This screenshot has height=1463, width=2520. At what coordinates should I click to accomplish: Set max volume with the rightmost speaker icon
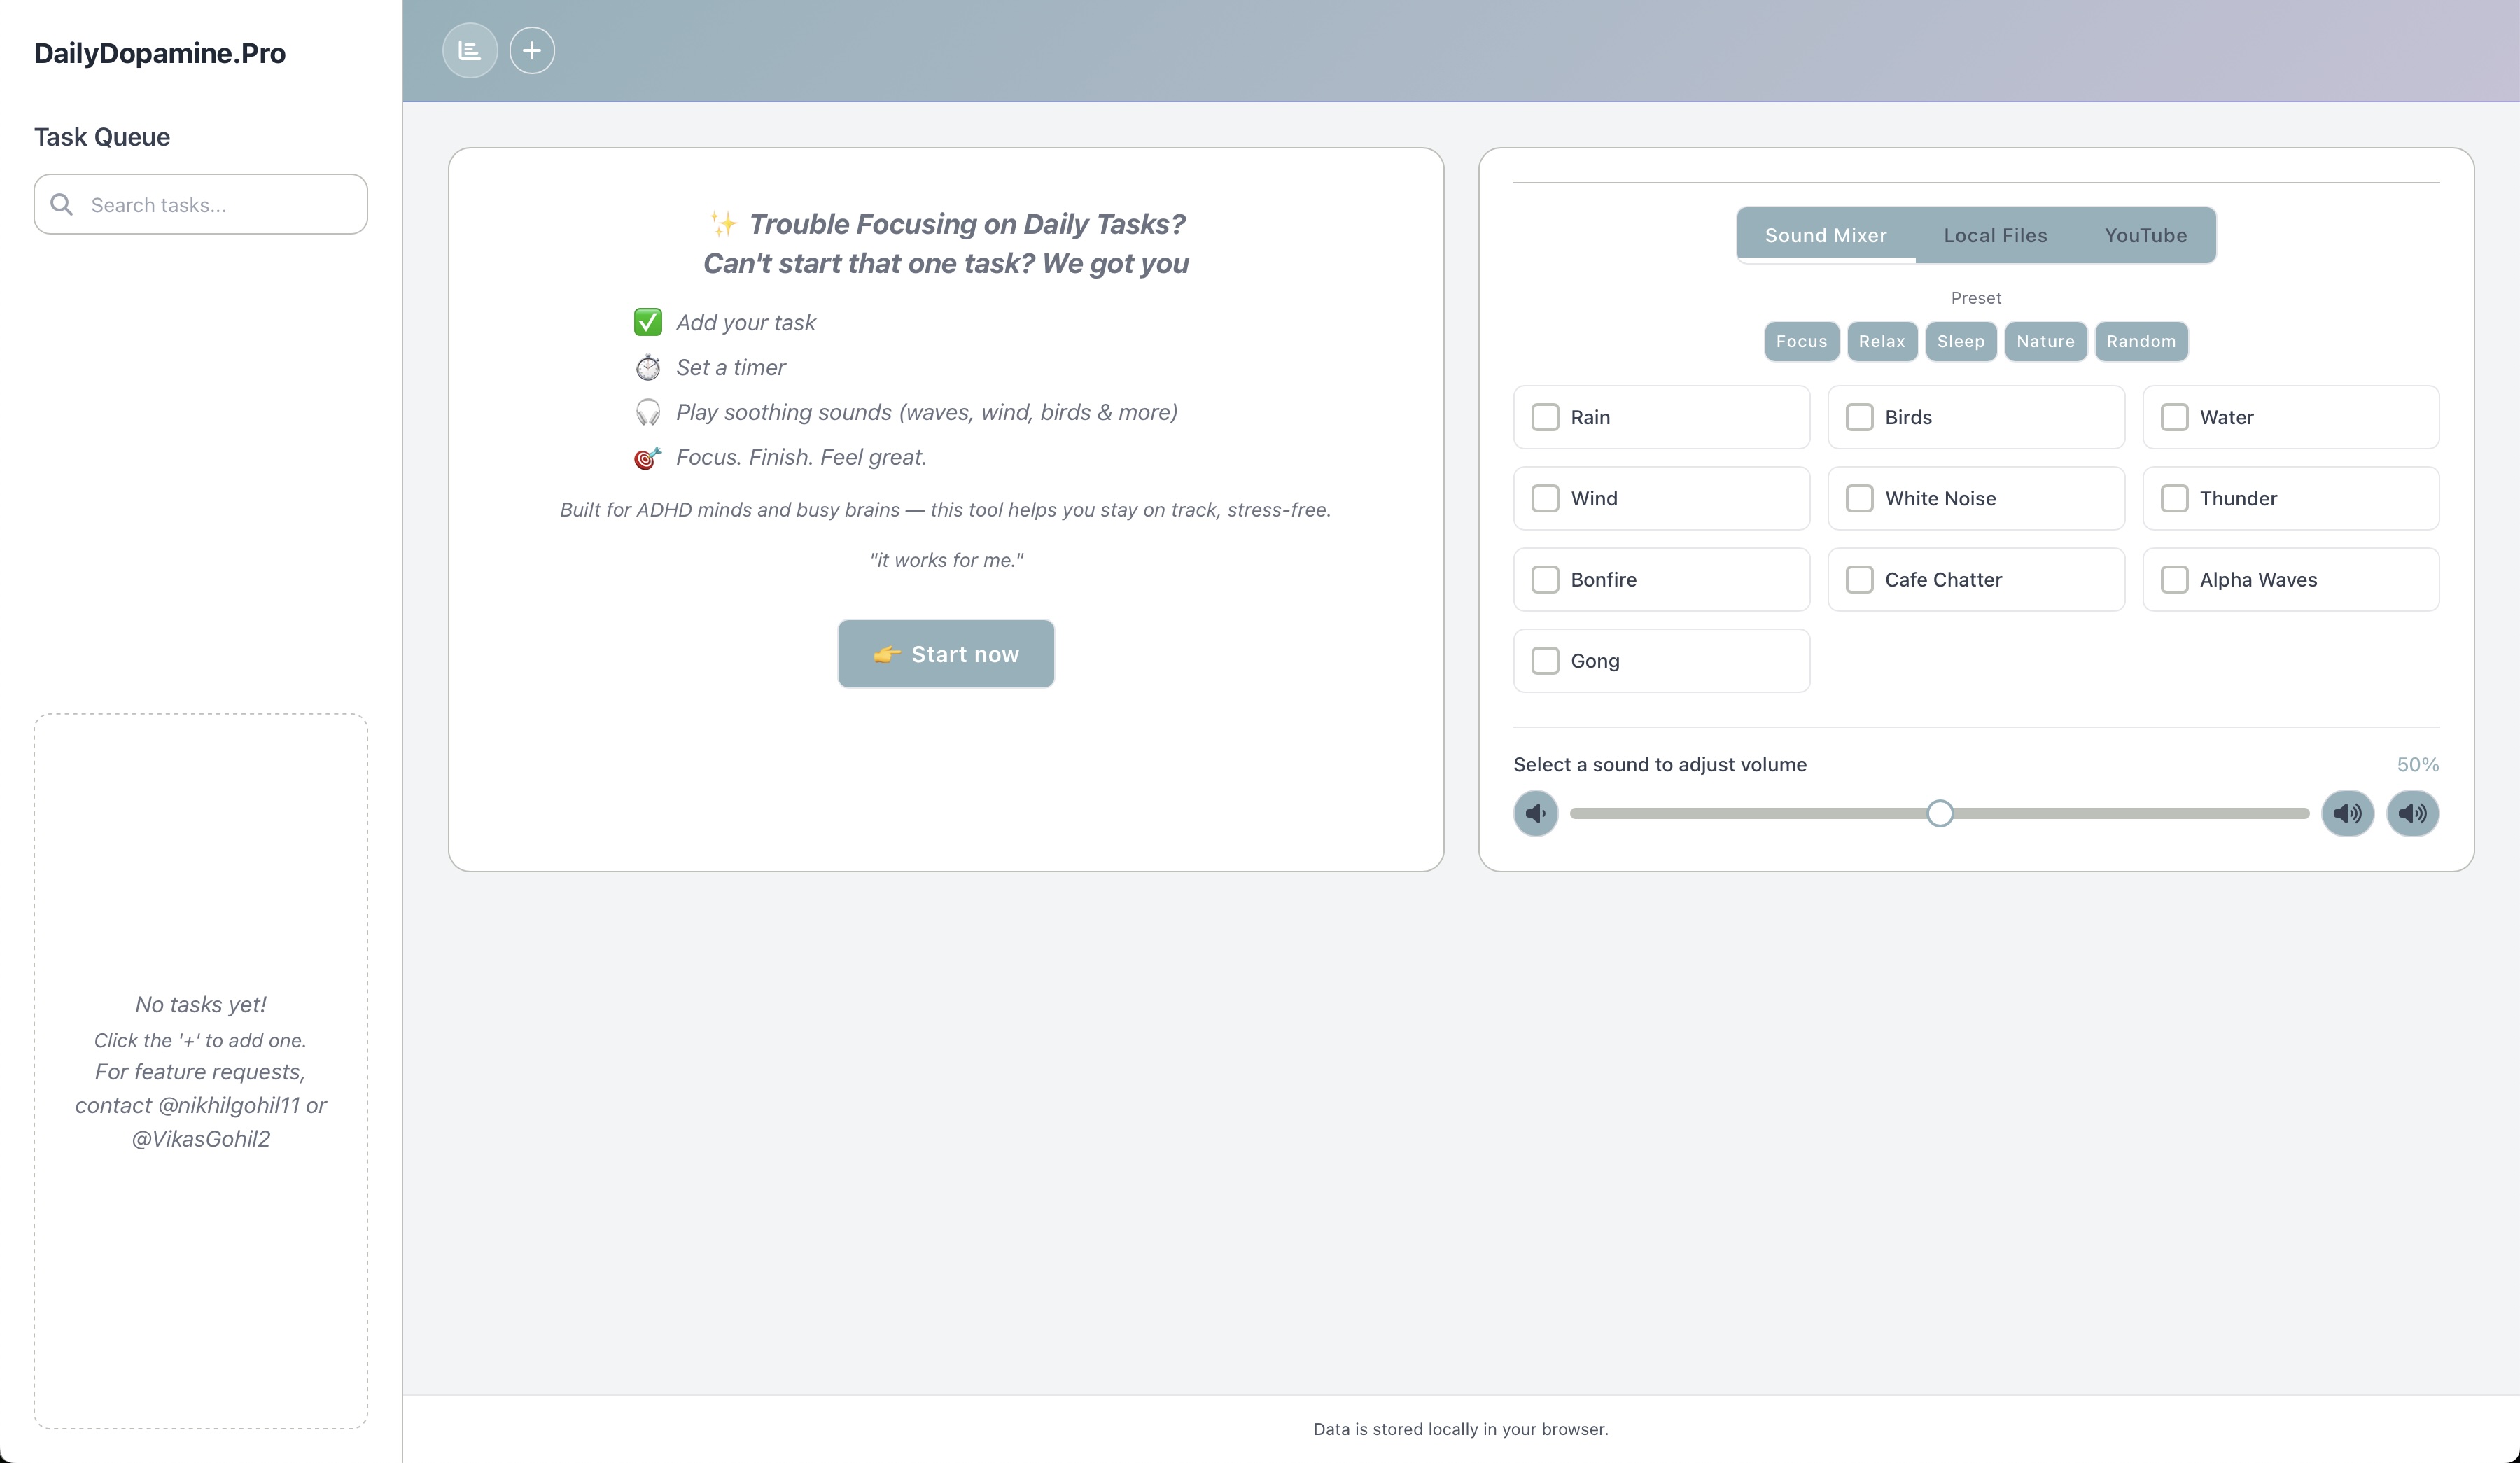2412,813
